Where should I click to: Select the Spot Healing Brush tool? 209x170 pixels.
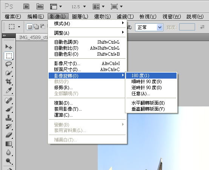click(9, 101)
